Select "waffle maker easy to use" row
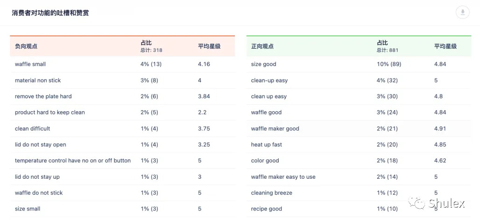Viewport: 480px width, 223px height. tap(359, 177)
